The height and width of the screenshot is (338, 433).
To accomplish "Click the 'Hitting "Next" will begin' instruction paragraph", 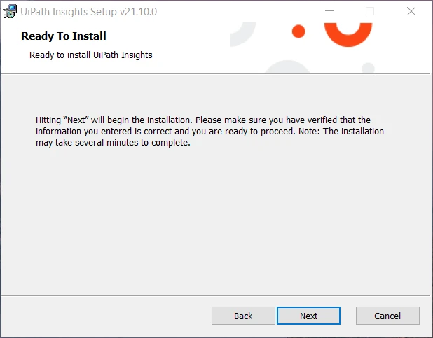I will click(209, 132).
